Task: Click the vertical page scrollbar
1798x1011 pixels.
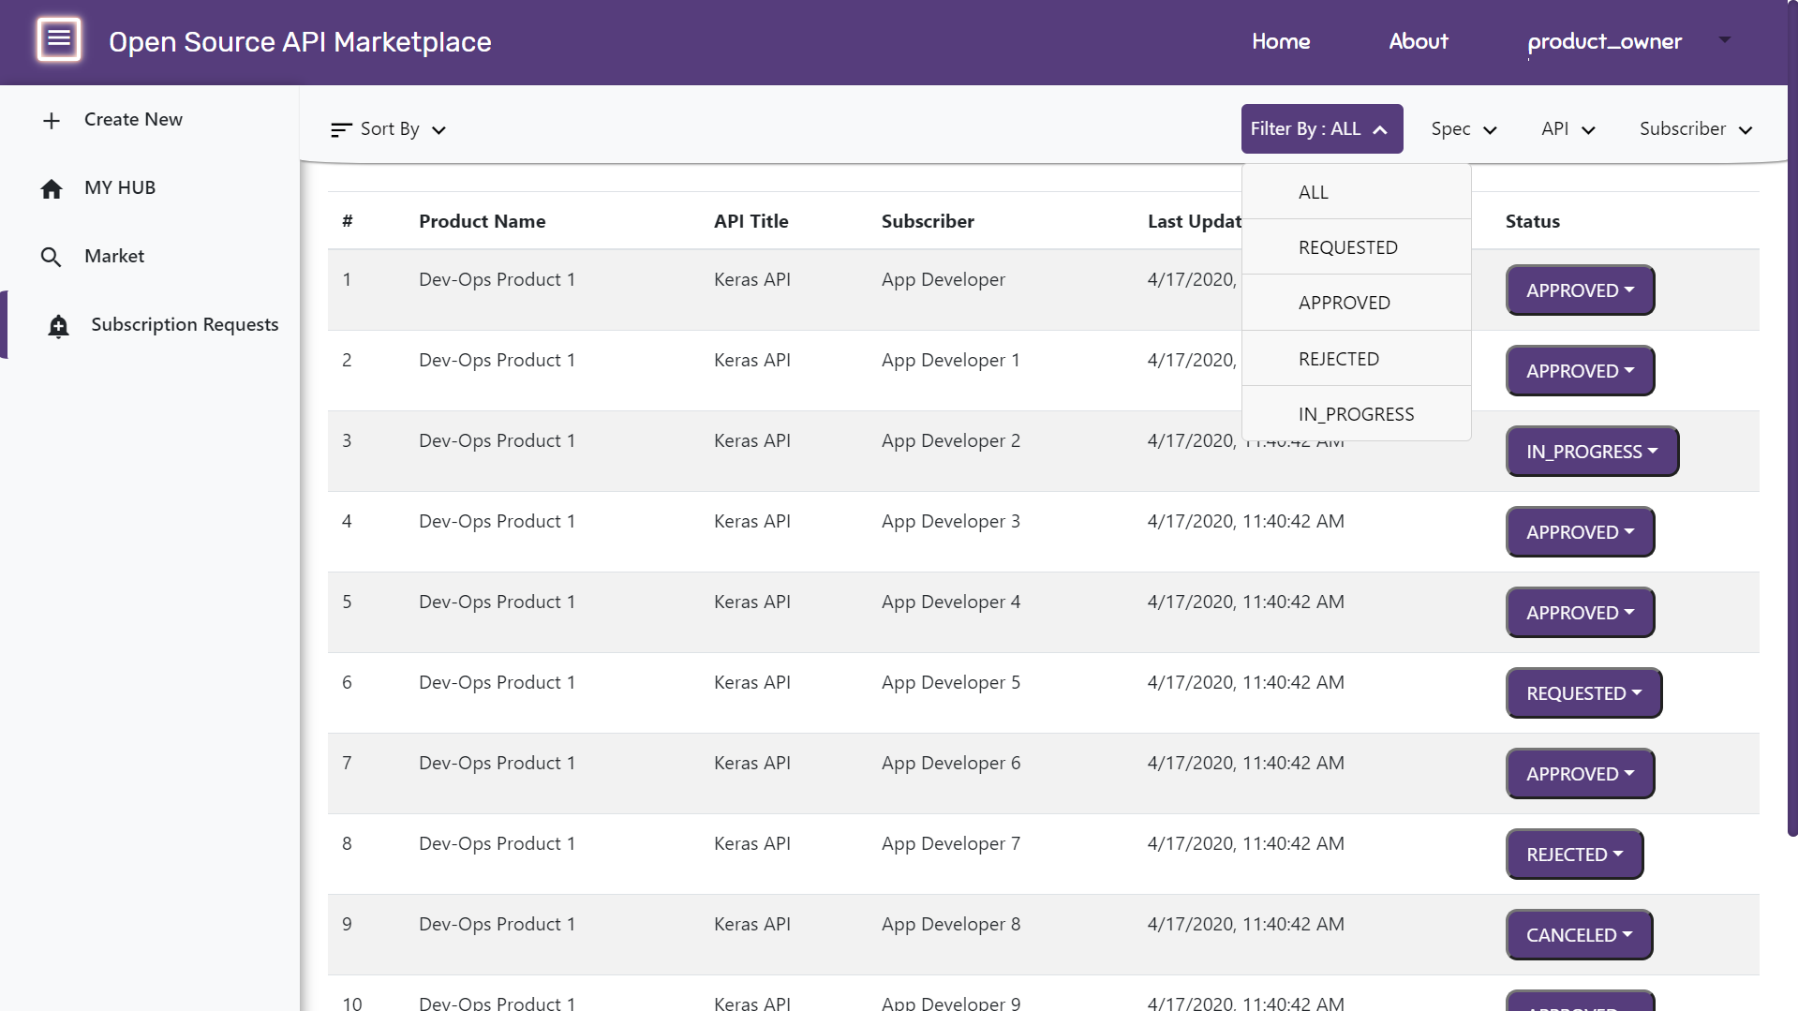Action: (1791, 468)
